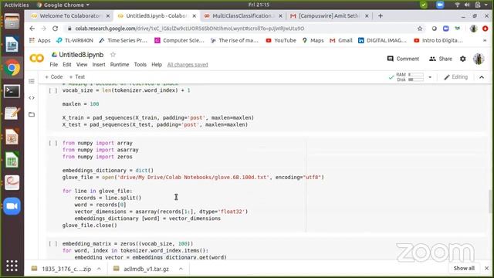Click the notebook vertical scrollbar

click(x=490, y=202)
